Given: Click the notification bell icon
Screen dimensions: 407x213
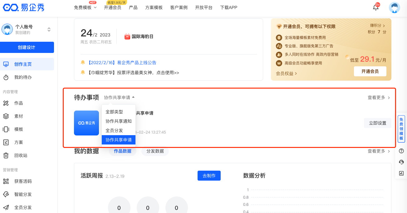Looking at the screenshot, I should tap(376, 8).
